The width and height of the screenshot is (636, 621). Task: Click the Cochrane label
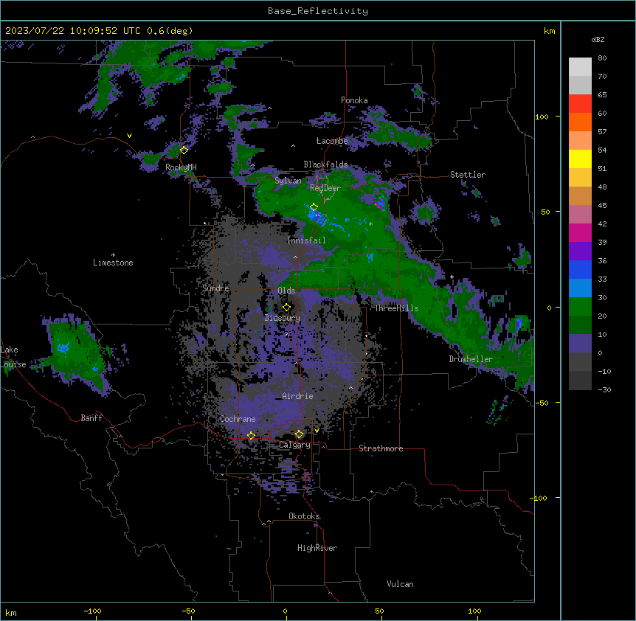(238, 419)
